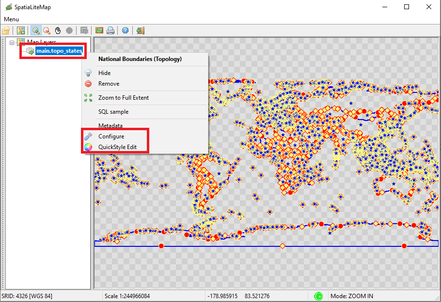
Task: Choose SQL sample from the context menu
Action: (x=113, y=112)
